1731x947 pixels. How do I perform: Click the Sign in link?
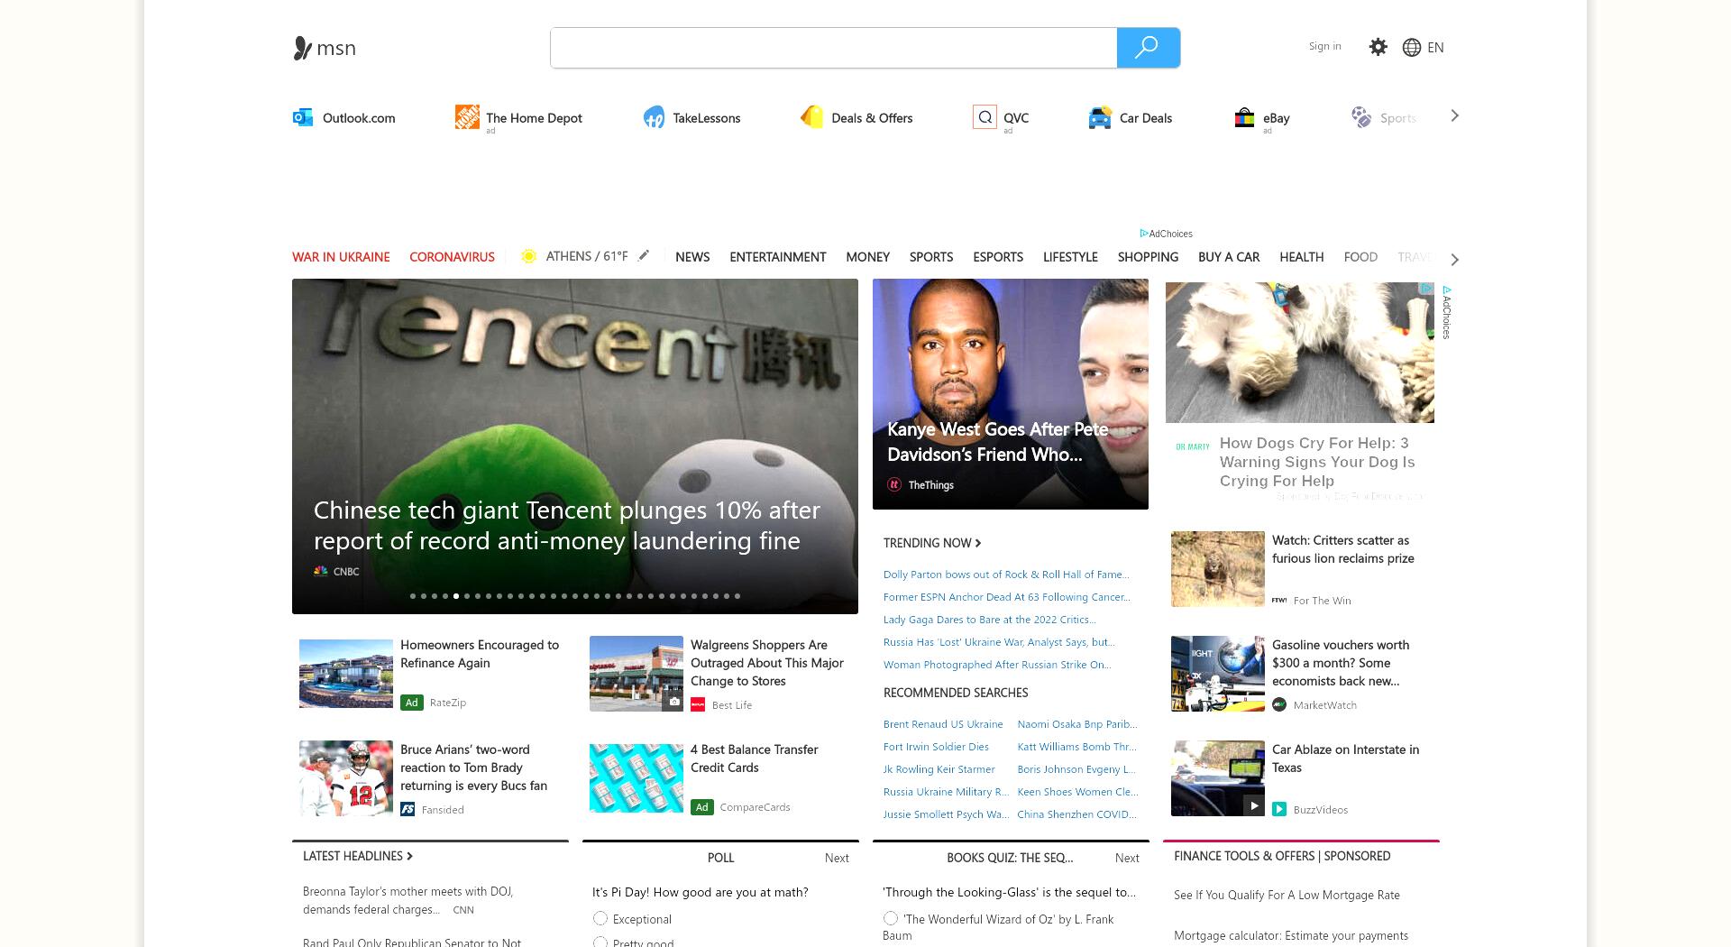[x=1324, y=46]
